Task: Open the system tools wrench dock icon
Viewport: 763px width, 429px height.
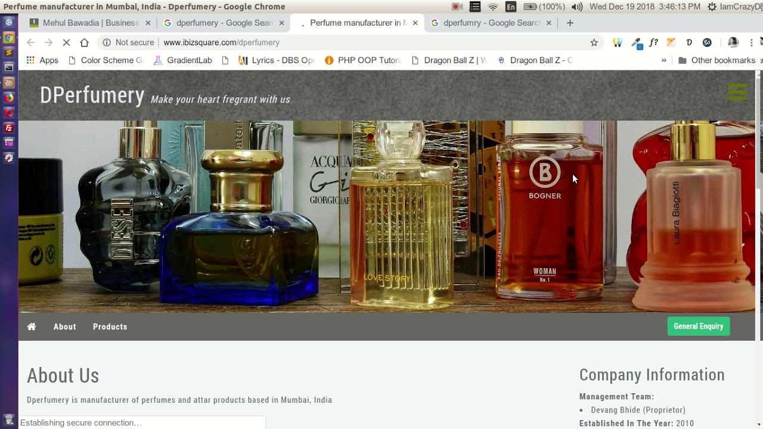Action: pos(9,158)
